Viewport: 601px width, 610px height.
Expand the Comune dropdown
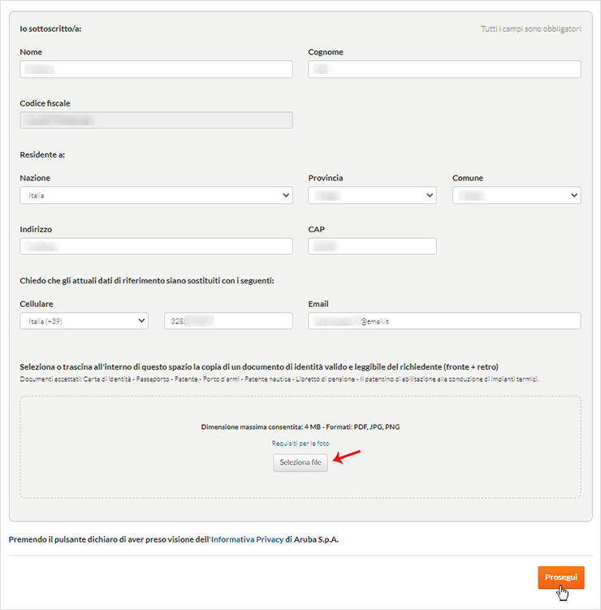coord(517,195)
